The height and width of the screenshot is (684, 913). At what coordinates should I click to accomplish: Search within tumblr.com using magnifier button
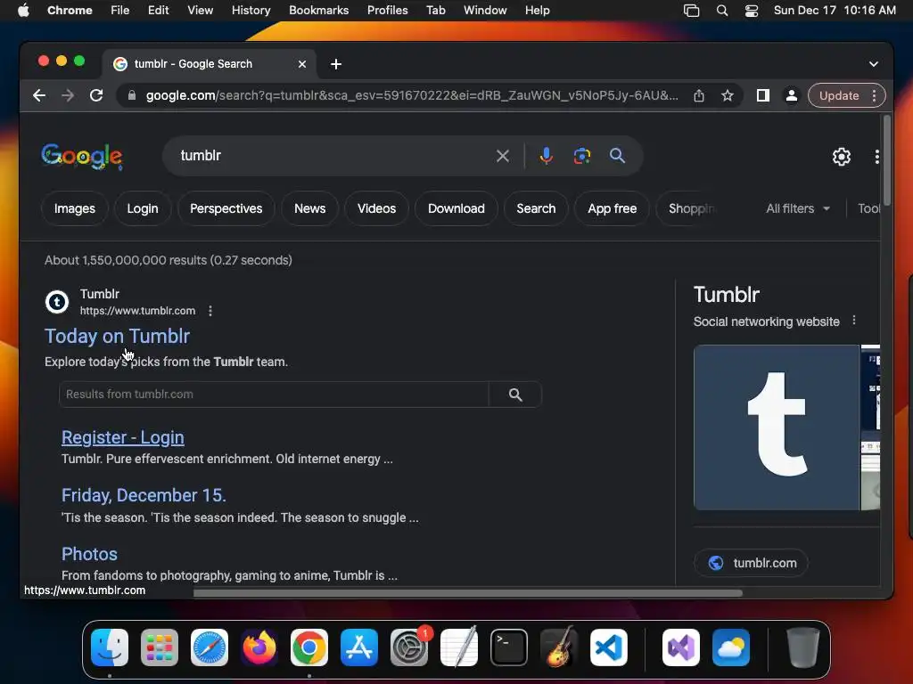click(x=515, y=395)
